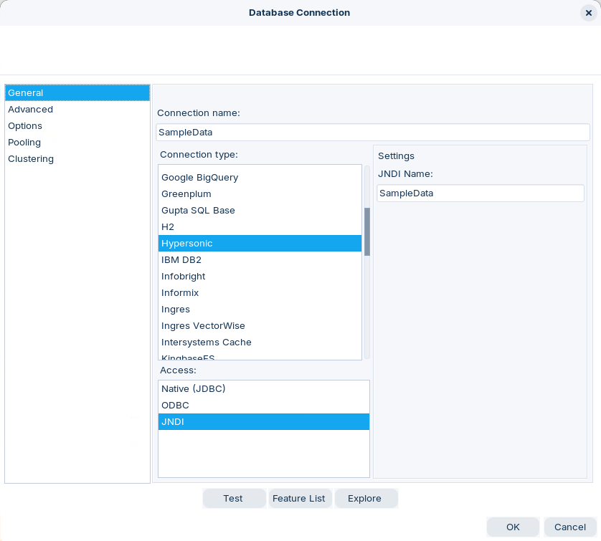Open the Feature List

coord(299,499)
